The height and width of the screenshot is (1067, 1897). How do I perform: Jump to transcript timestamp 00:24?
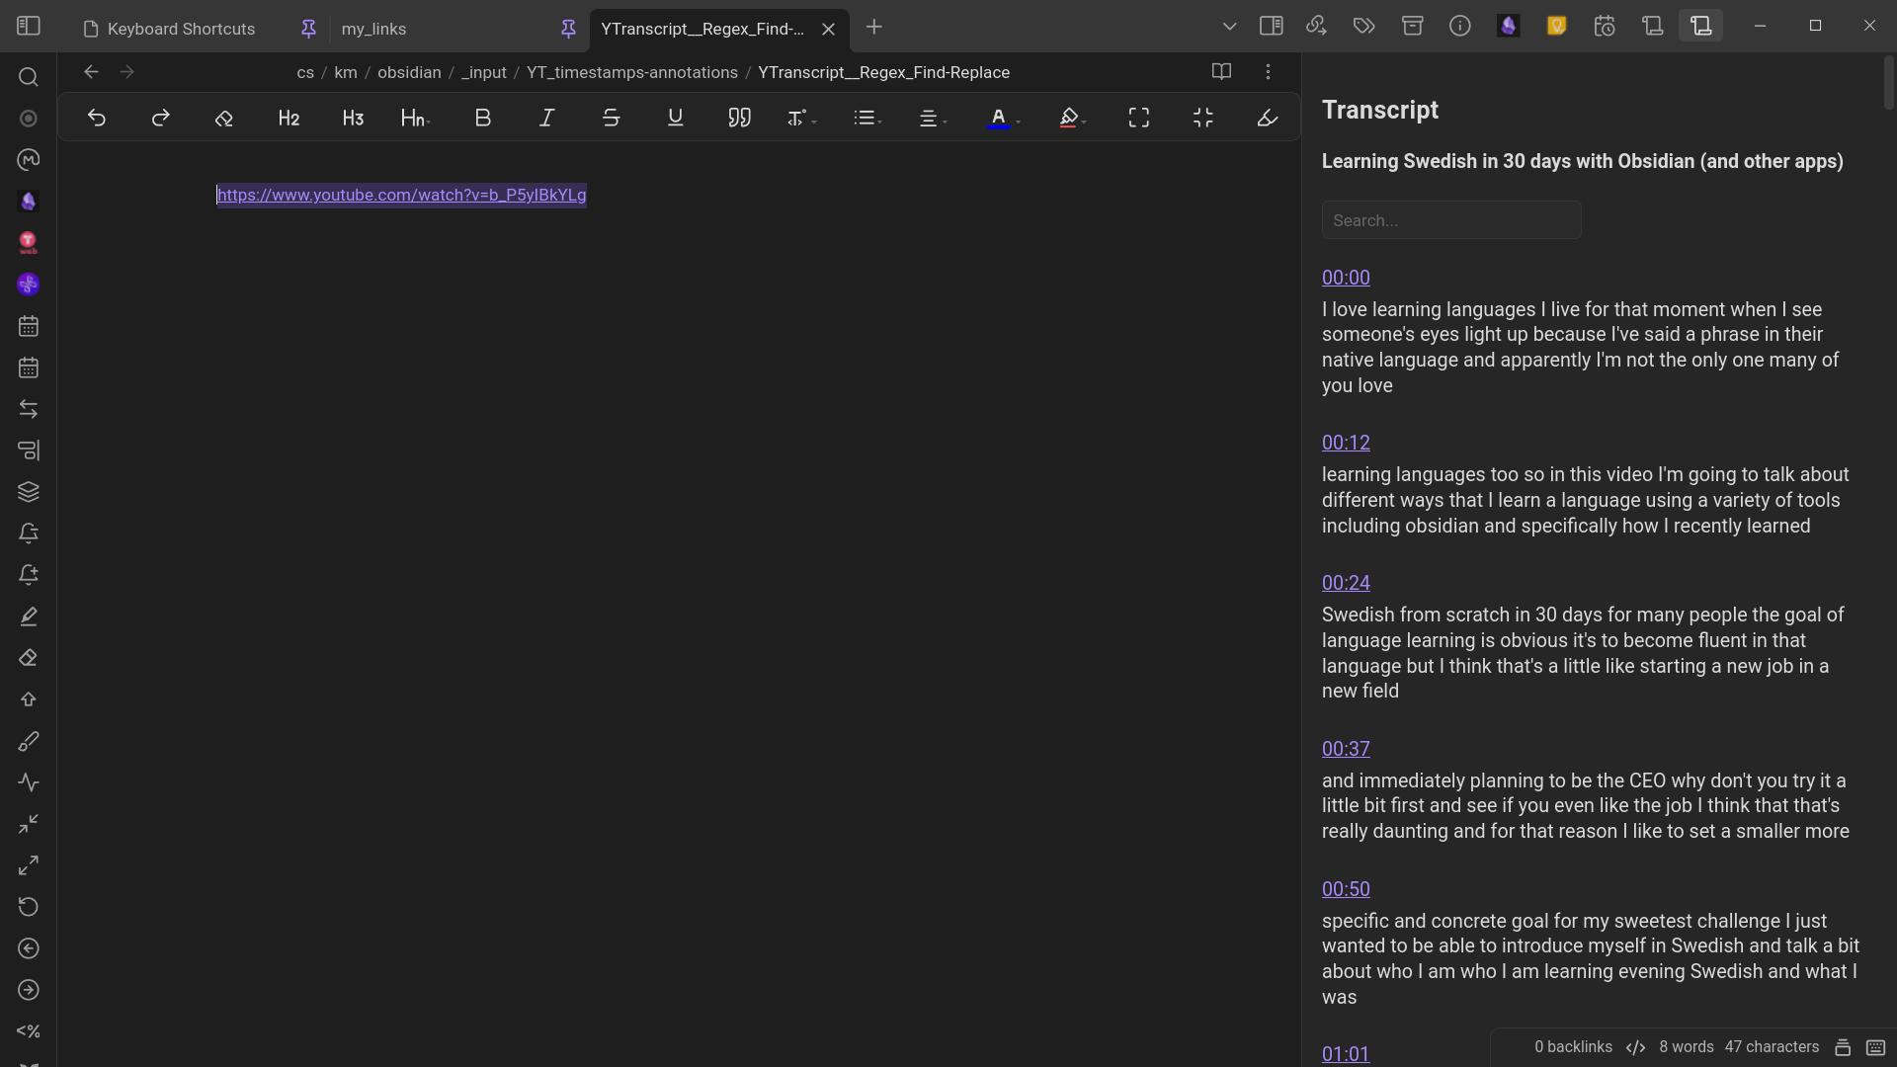pos(1346,583)
